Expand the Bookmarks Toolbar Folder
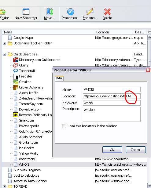The image size is (151, 188). tap(4, 43)
